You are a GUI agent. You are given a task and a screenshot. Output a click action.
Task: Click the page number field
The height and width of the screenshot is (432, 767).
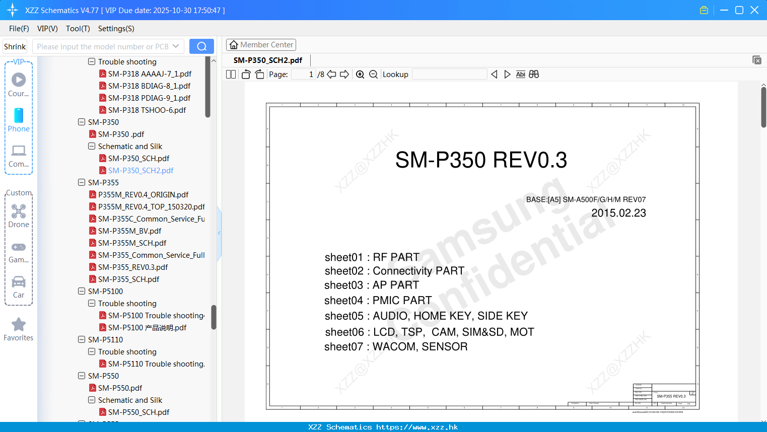click(x=304, y=75)
